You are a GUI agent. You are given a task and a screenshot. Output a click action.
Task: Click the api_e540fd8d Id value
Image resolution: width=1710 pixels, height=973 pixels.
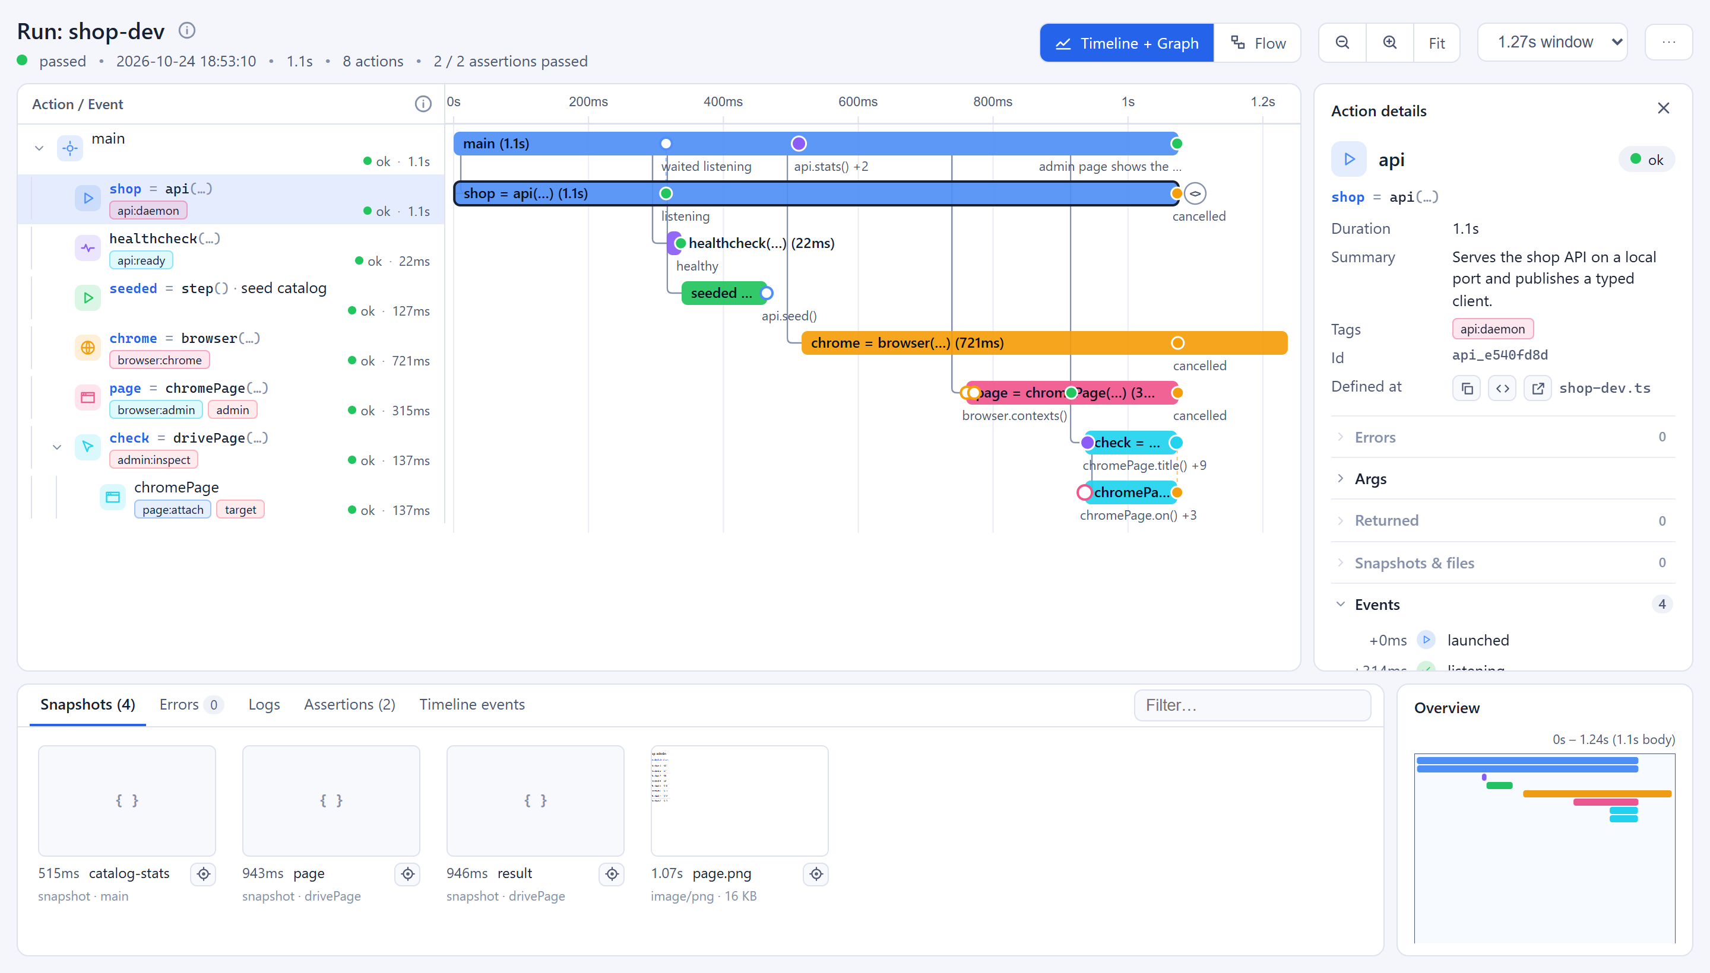point(1499,355)
